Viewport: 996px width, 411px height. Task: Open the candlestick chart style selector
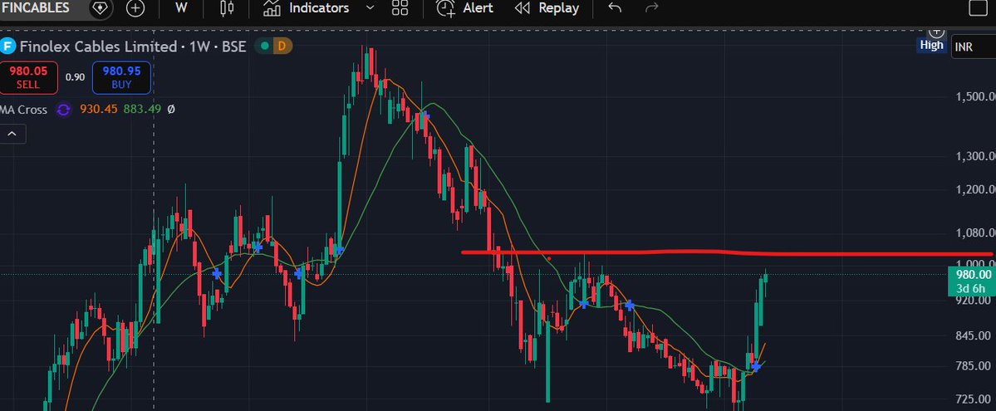coord(227,8)
